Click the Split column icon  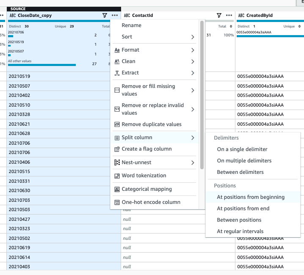117,138
